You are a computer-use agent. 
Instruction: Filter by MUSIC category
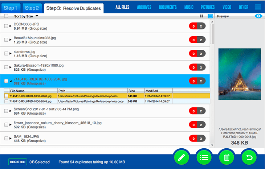click(189, 7)
